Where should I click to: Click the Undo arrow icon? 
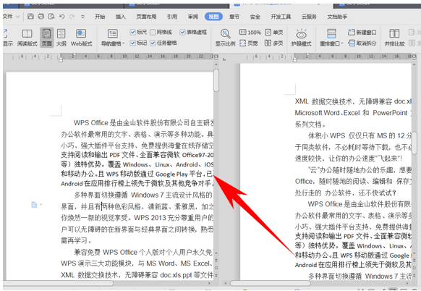pos(61,17)
